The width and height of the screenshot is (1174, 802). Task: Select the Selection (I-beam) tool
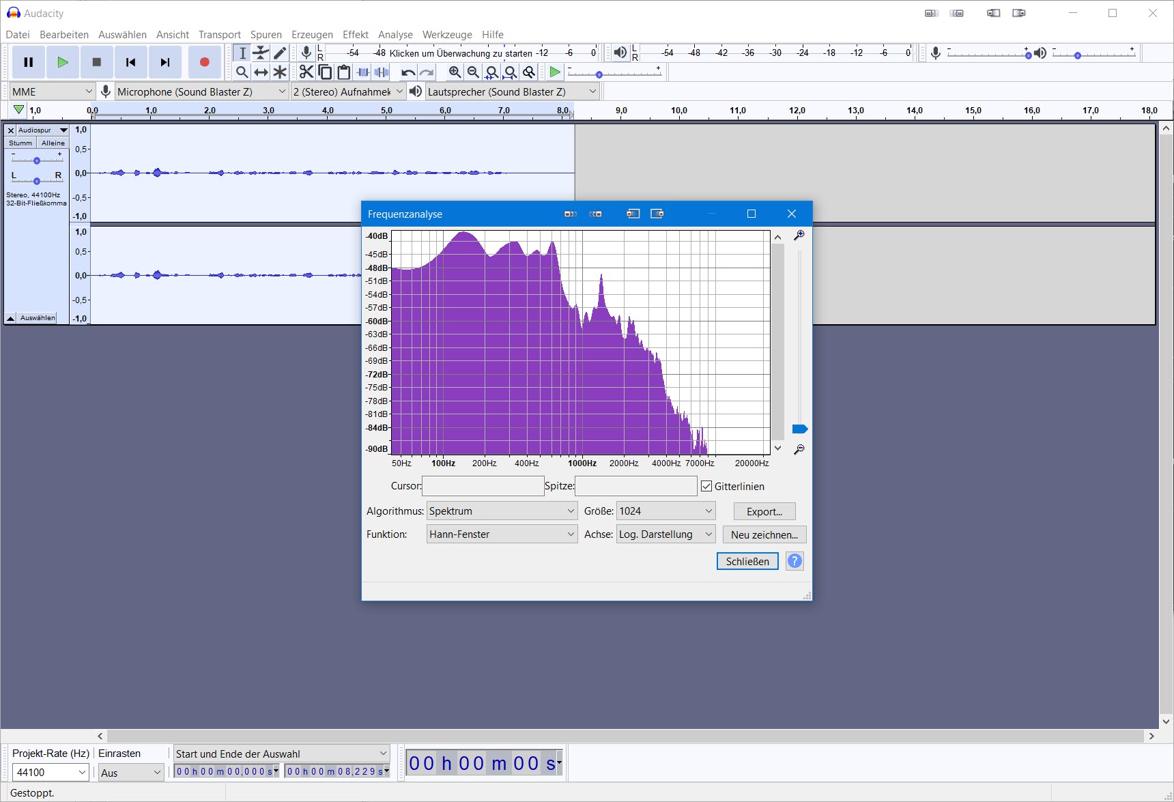[242, 53]
